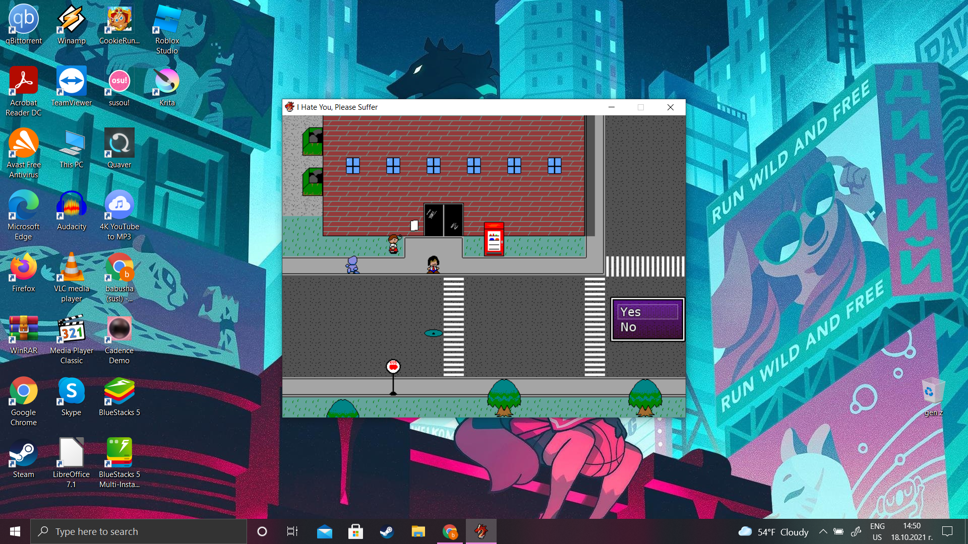Open Roblox Studio shortcut

coord(167,30)
